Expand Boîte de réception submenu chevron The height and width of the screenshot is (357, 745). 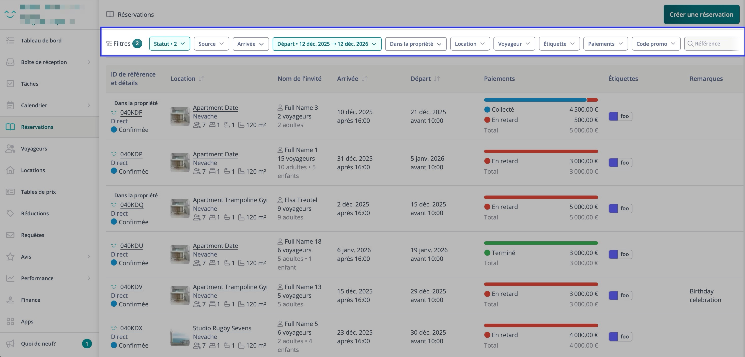[x=89, y=62]
